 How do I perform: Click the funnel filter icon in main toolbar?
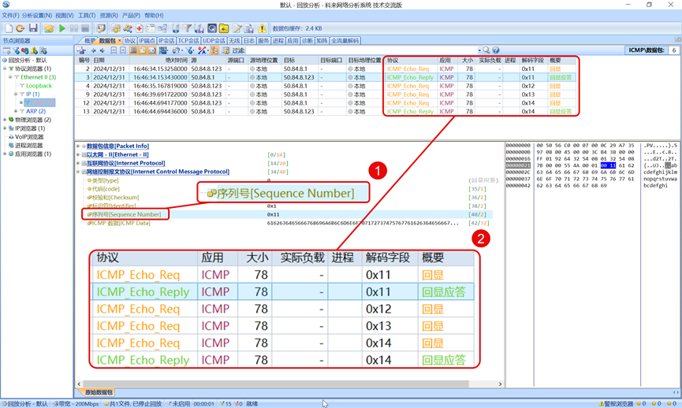point(187,28)
